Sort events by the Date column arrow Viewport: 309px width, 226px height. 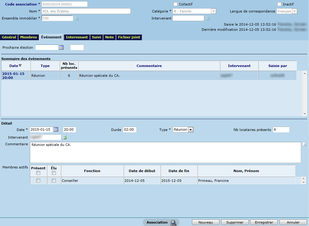pyautogui.click(x=20, y=66)
